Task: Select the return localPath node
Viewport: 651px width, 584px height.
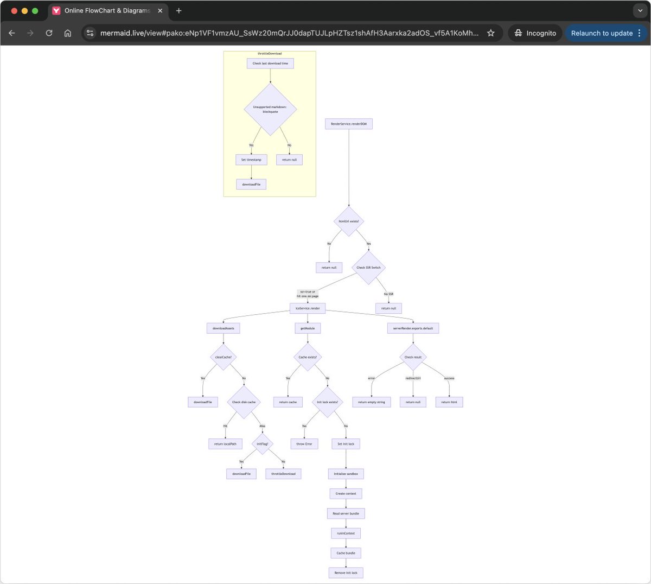Action: 225,444
